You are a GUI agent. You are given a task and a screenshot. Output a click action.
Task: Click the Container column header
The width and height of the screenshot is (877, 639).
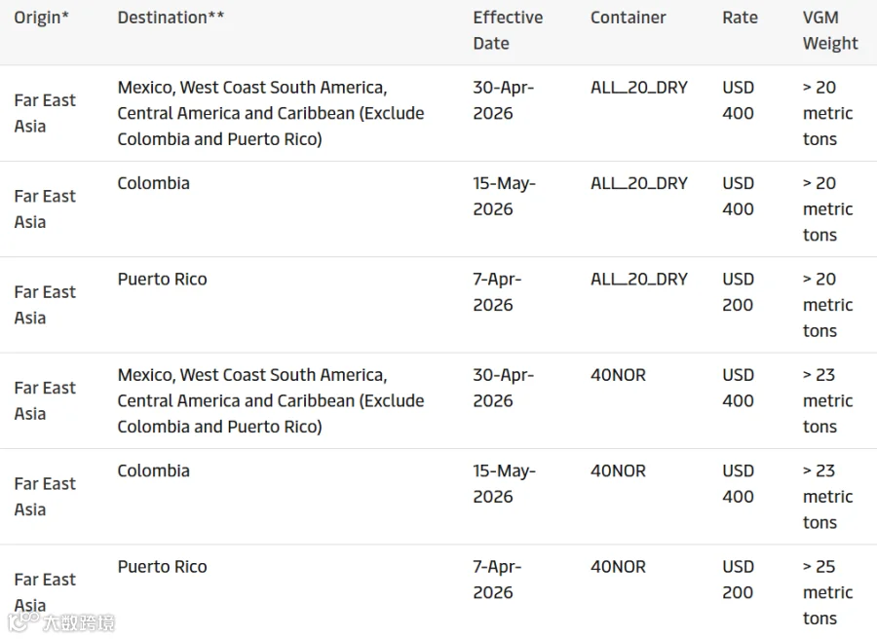click(629, 18)
